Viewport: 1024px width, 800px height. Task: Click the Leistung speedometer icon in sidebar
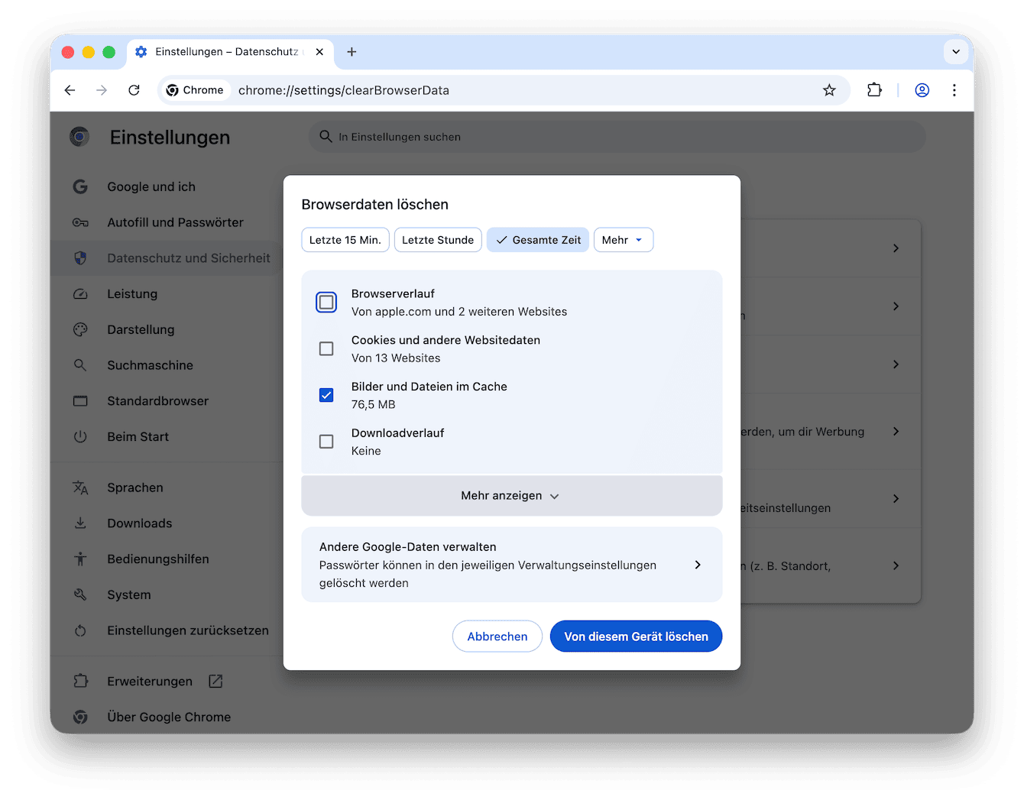click(x=80, y=294)
